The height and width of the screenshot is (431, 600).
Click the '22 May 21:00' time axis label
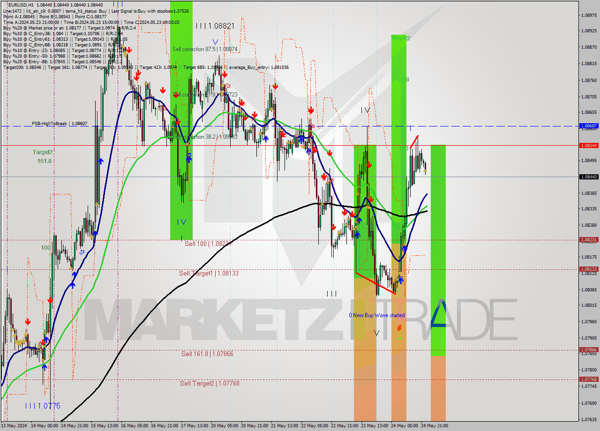pos(345,425)
